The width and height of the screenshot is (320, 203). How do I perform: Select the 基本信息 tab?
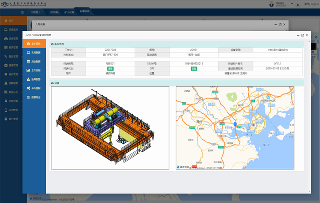coord(34,43)
